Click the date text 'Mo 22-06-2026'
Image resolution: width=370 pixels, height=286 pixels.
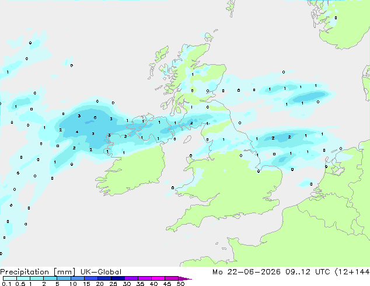coord(246,272)
